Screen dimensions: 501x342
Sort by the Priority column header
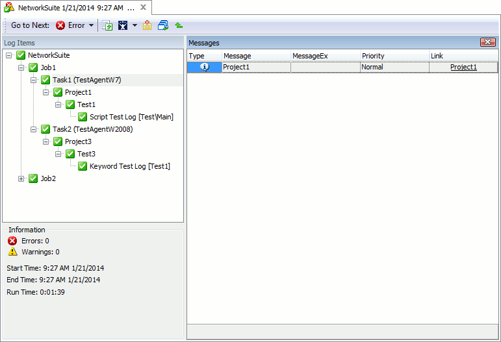point(395,56)
